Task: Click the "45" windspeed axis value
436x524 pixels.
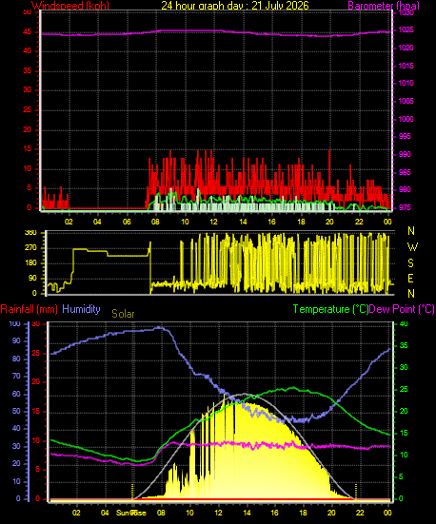Action: [27, 32]
